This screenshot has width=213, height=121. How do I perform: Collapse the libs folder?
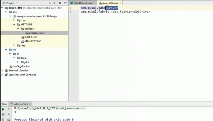pyautogui.click(x=6, y=12)
